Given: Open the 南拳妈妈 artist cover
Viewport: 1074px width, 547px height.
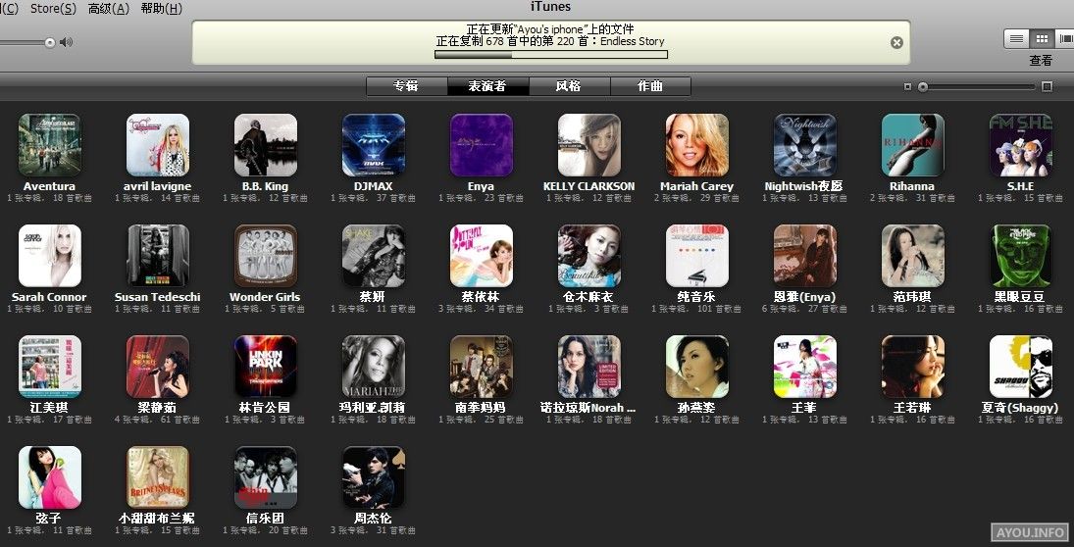Looking at the screenshot, I should click(481, 367).
